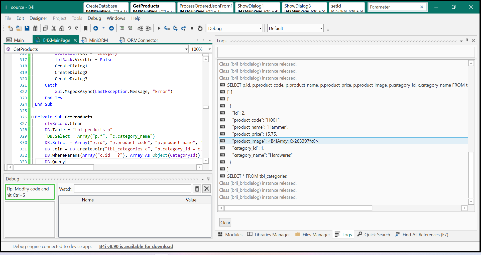This screenshot has width=481, height=255.
Task: Click the Watch expression input field
Action: [x=133, y=189]
